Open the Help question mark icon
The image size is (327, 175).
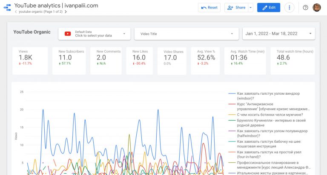(305, 8)
